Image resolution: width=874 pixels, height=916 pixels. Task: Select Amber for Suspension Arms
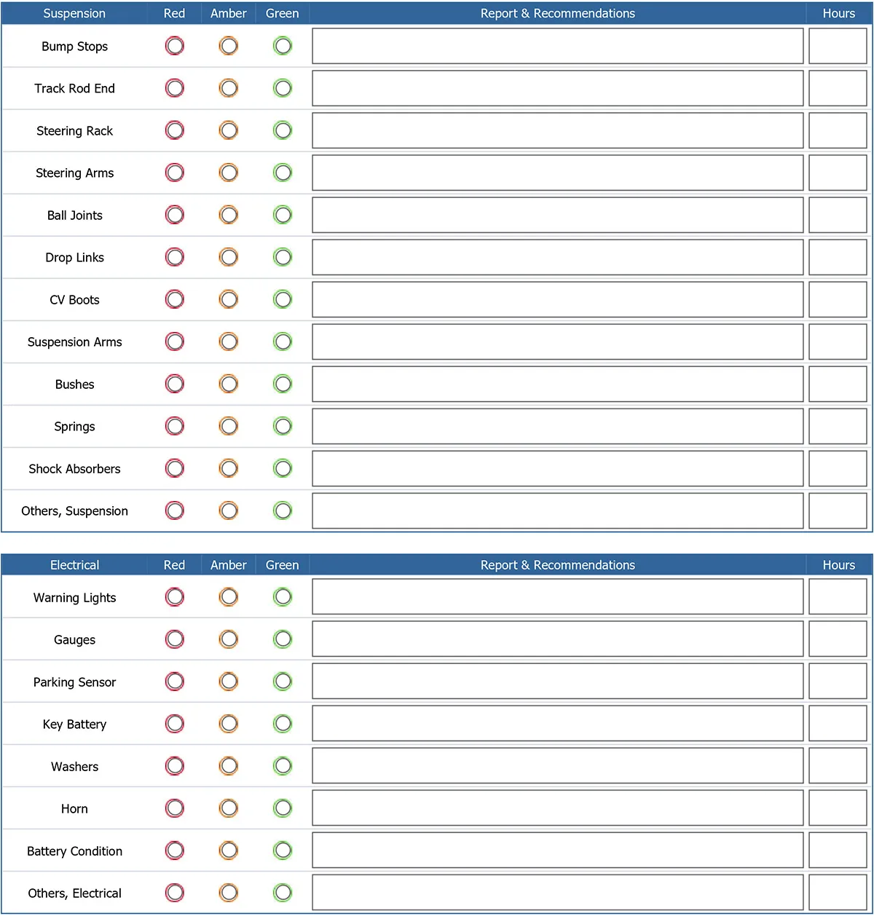coord(229,341)
